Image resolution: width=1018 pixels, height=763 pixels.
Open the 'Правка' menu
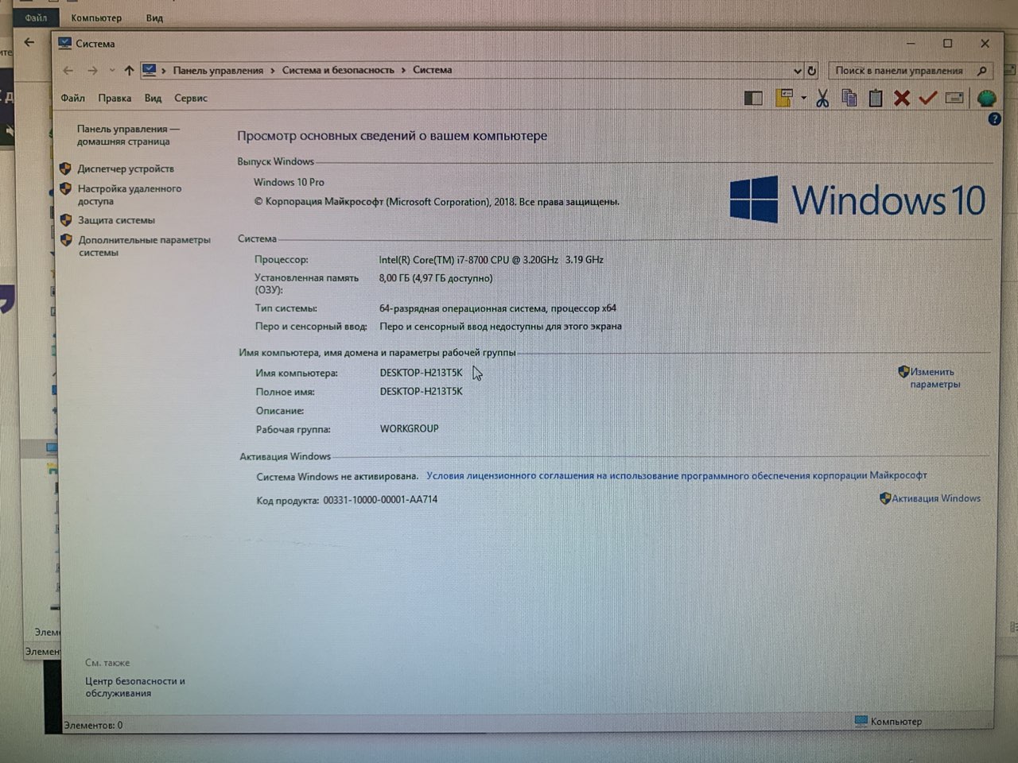point(115,99)
